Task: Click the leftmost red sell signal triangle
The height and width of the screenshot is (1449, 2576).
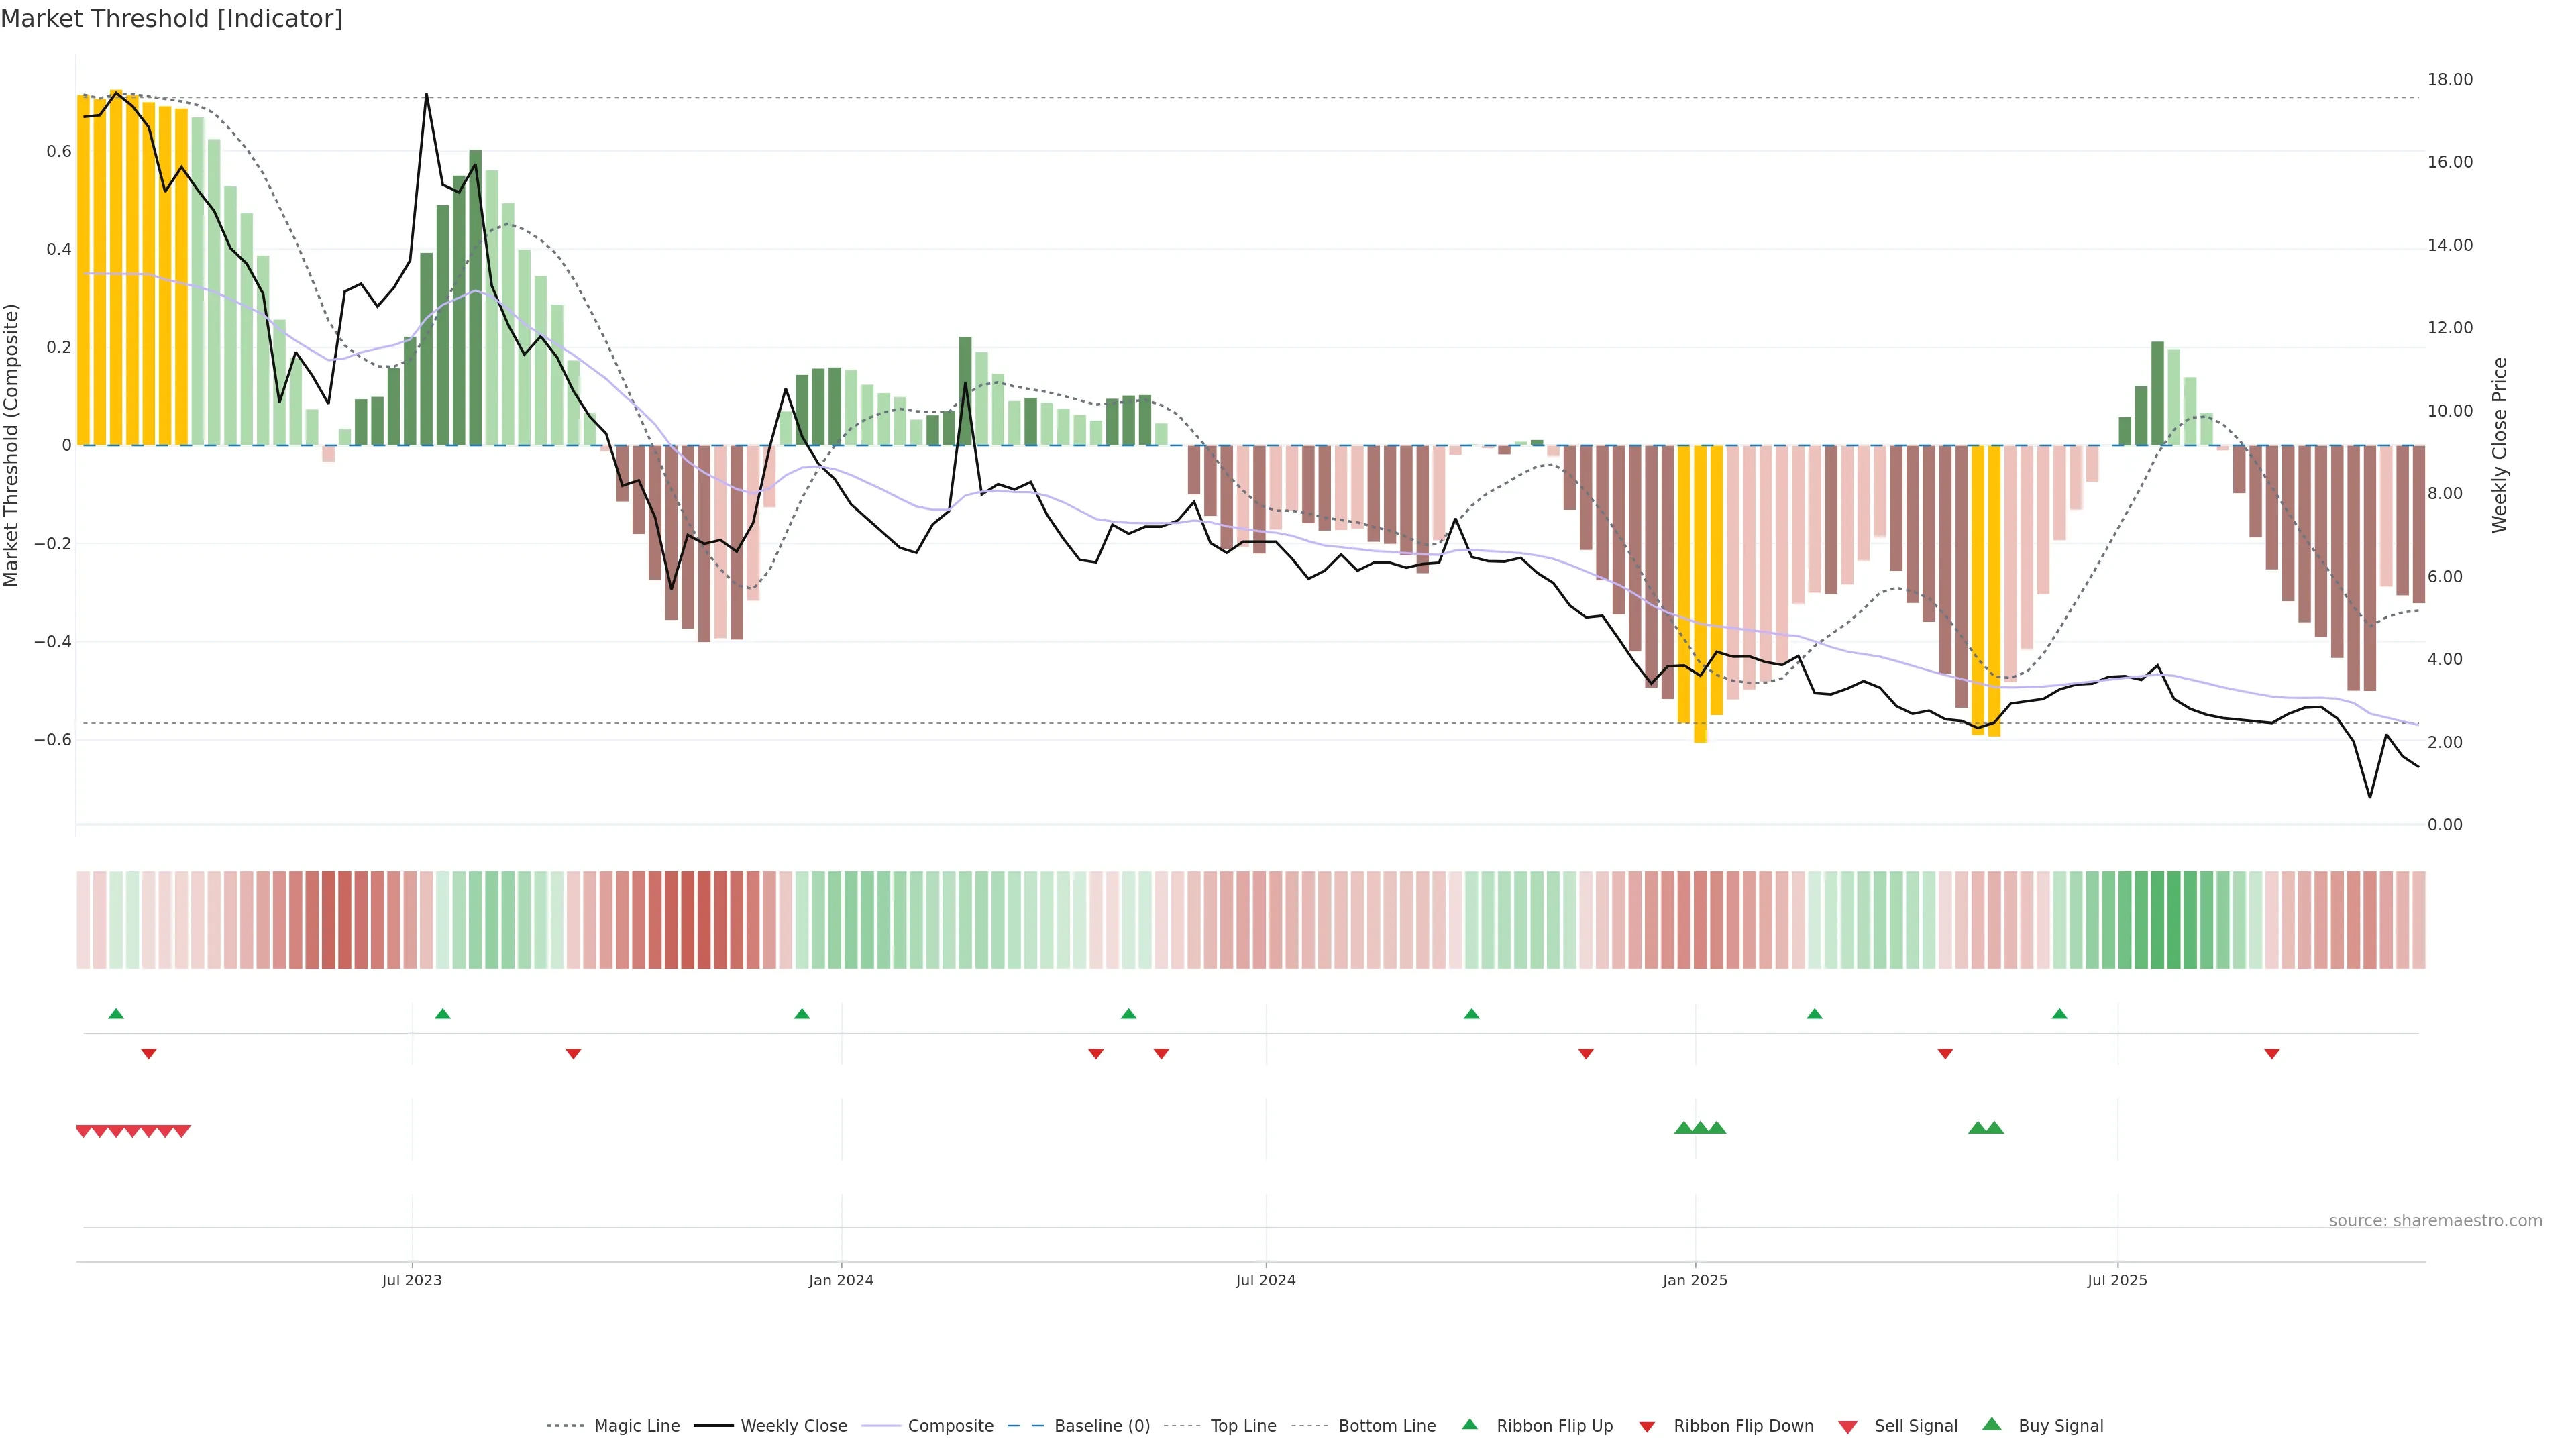Action: (x=84, y=1131)
